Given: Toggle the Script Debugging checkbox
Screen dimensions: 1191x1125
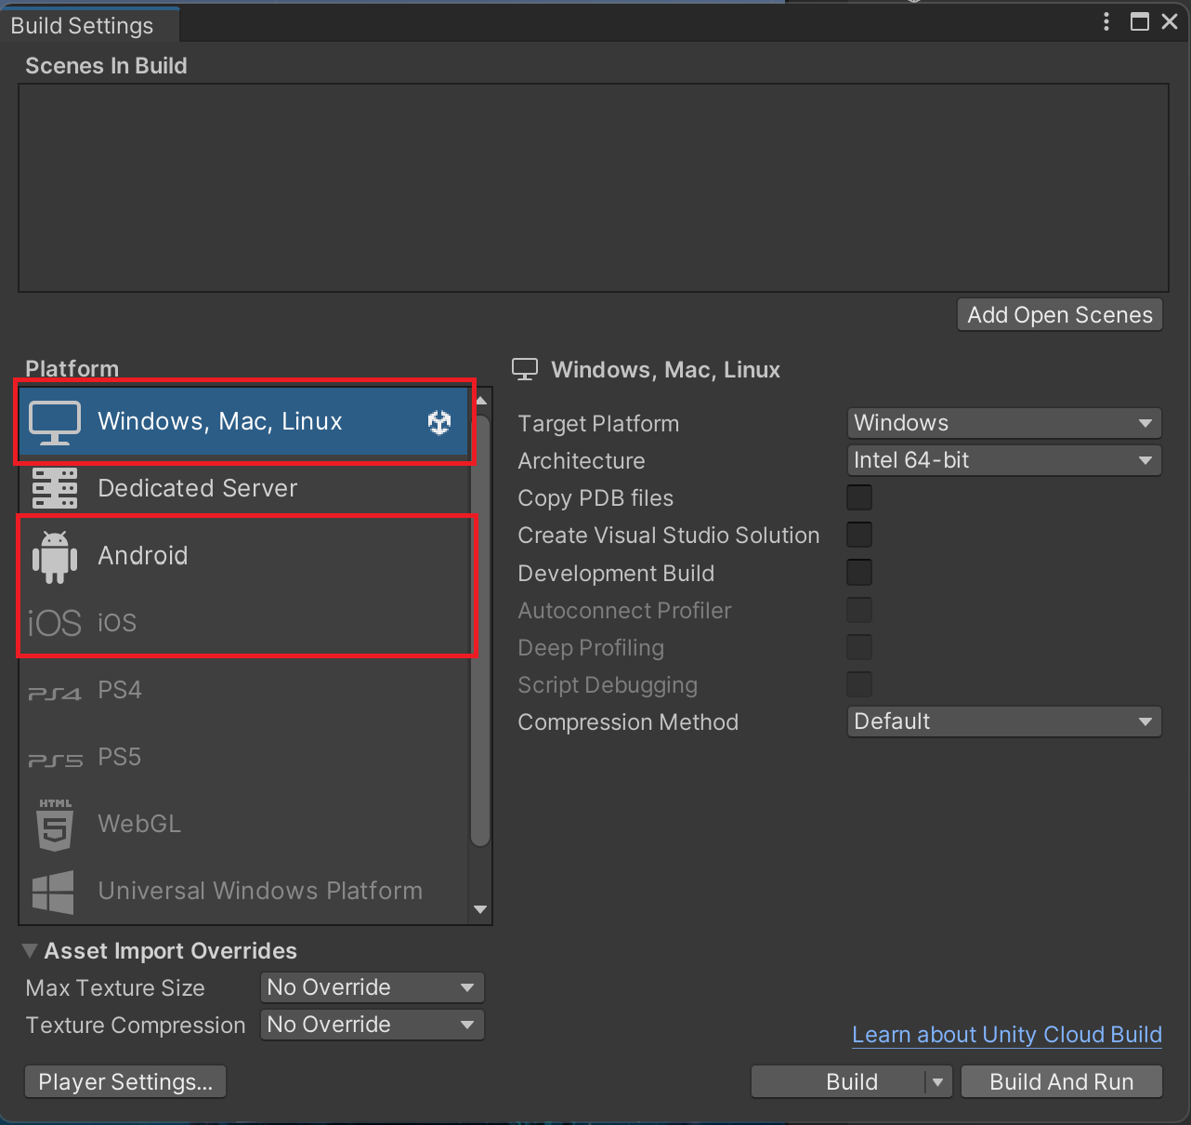Looking at the screenshot, I should click(859, 684).
